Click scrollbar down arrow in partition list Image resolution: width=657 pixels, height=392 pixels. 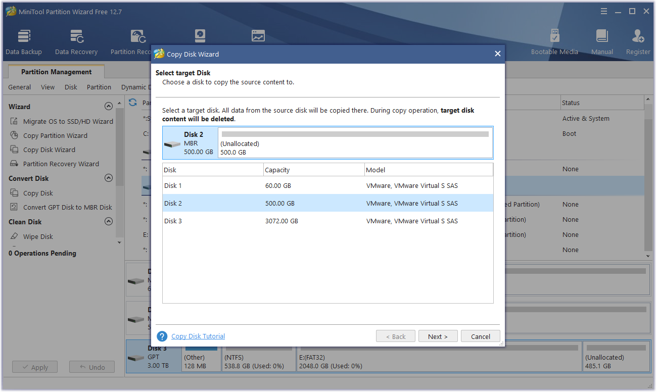pos(648,256)
